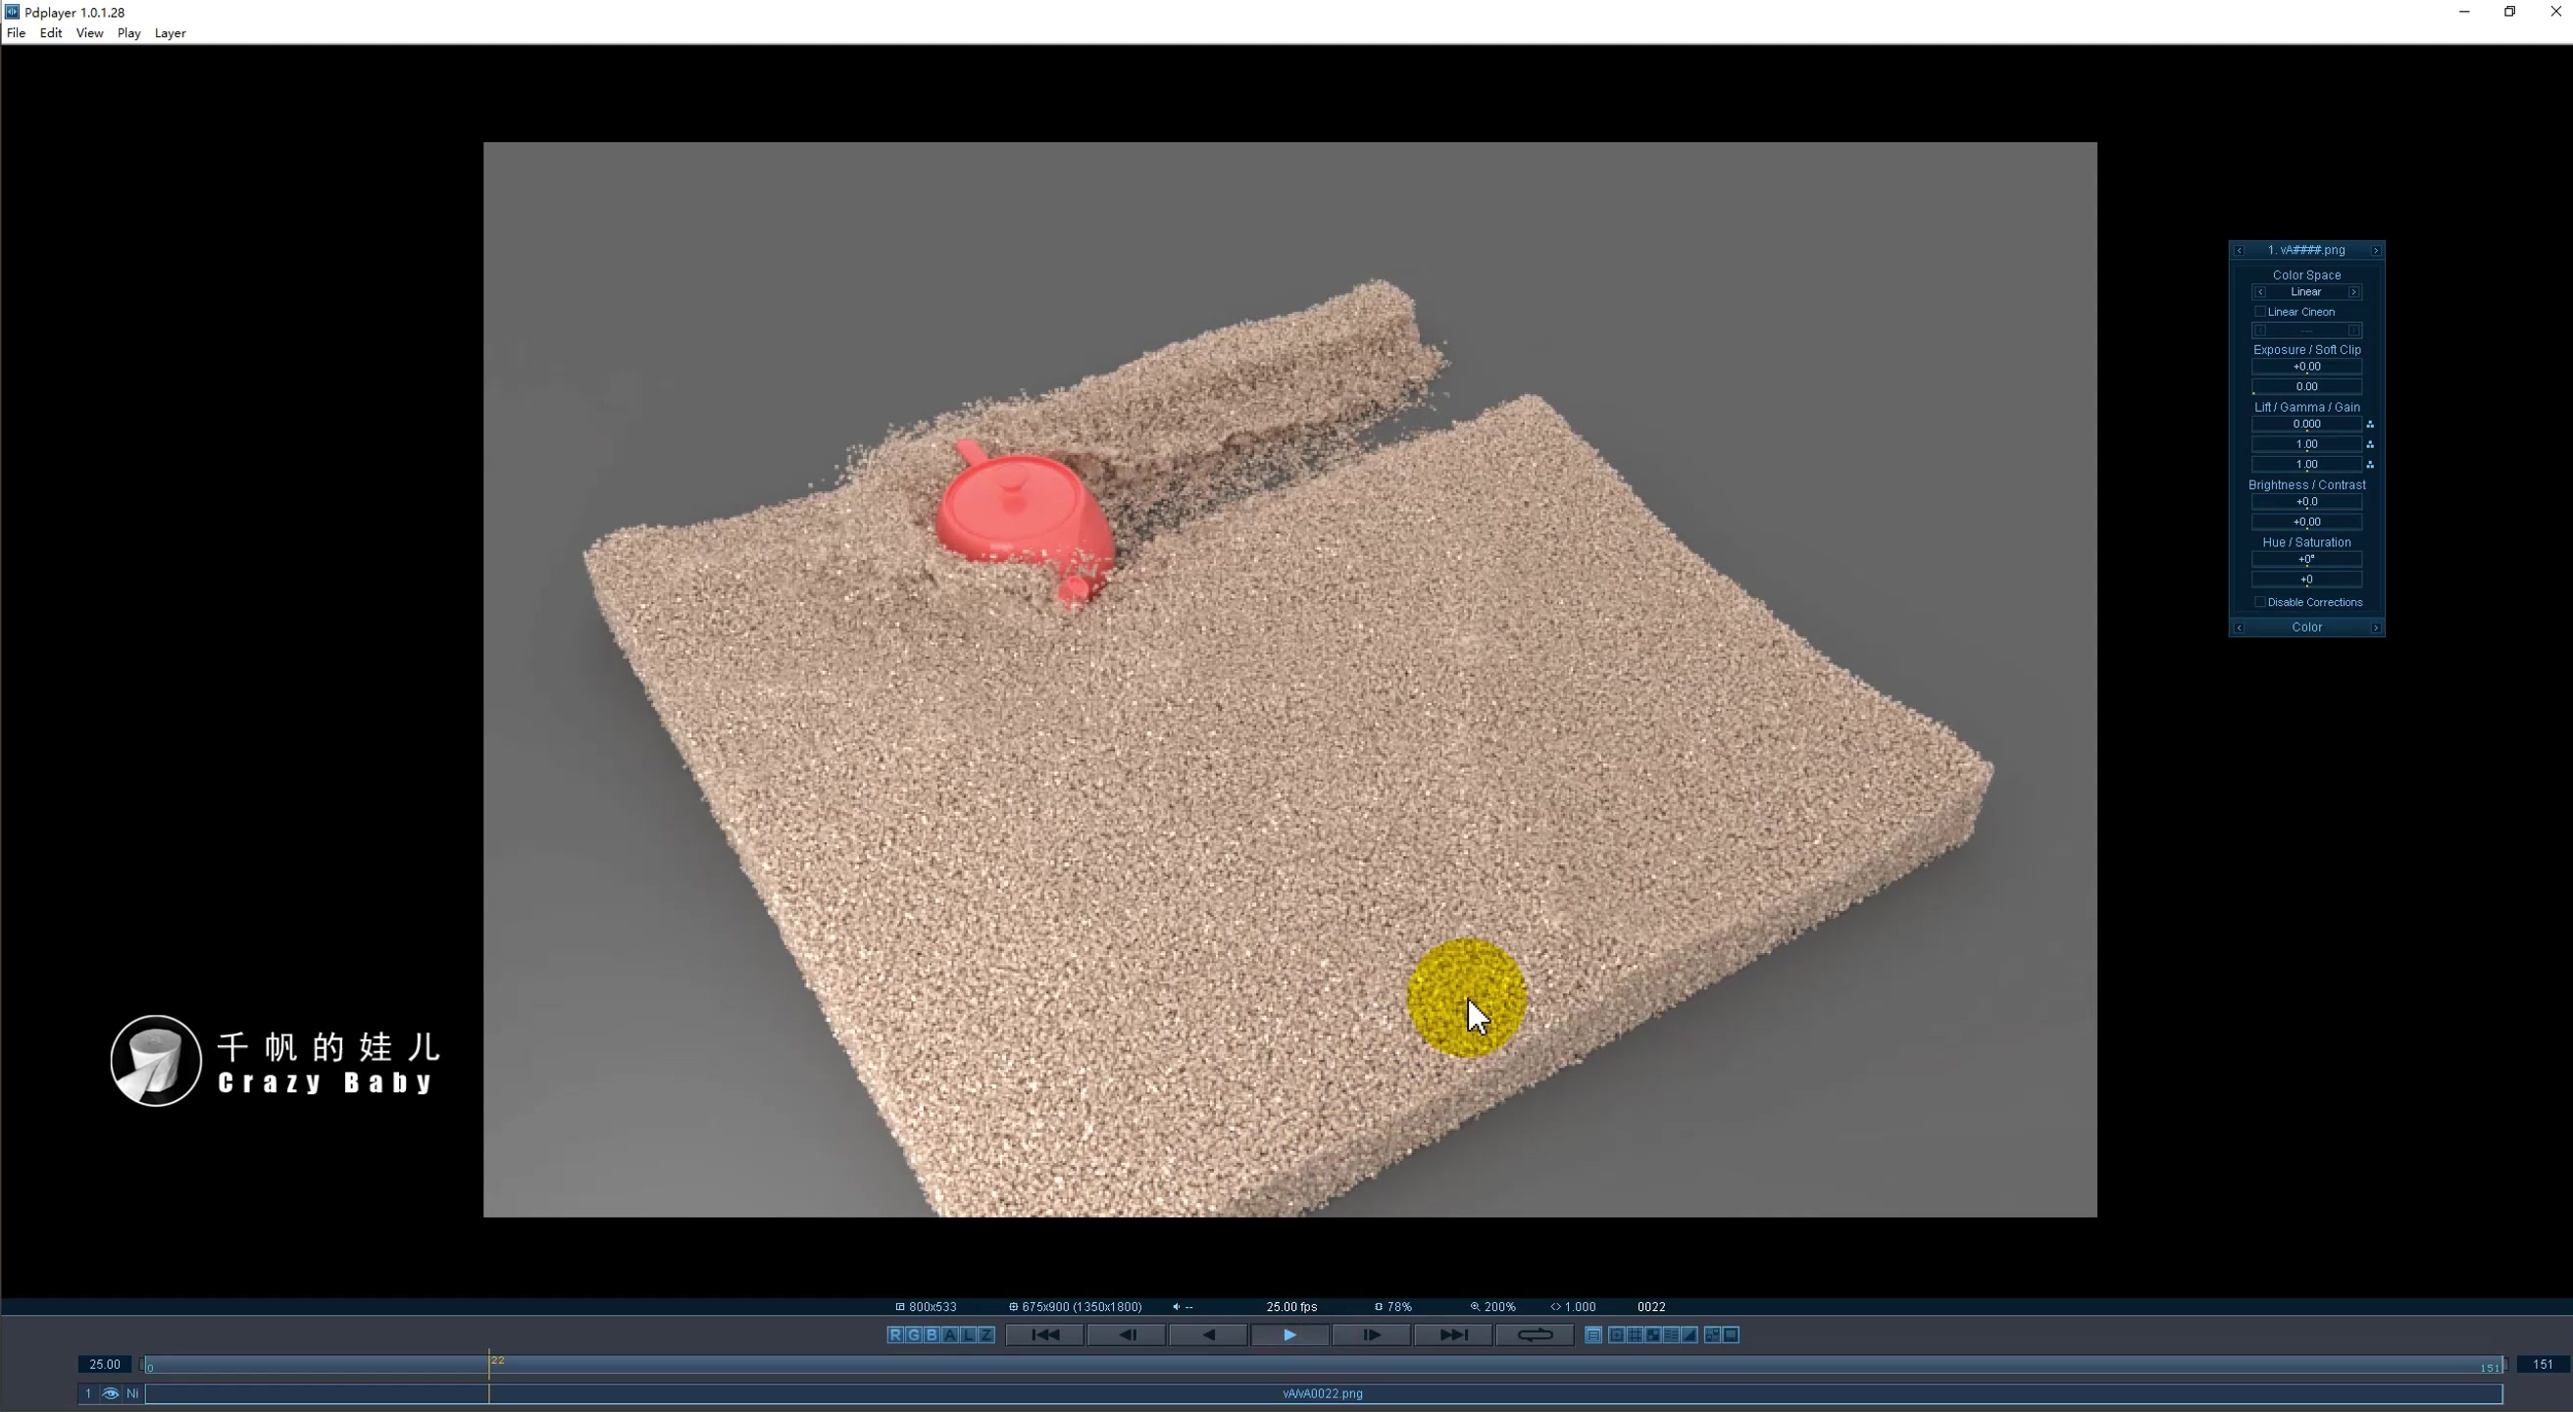Toggle the alpha channel A button
2573x1412 pixels.
coord(950,1335)
